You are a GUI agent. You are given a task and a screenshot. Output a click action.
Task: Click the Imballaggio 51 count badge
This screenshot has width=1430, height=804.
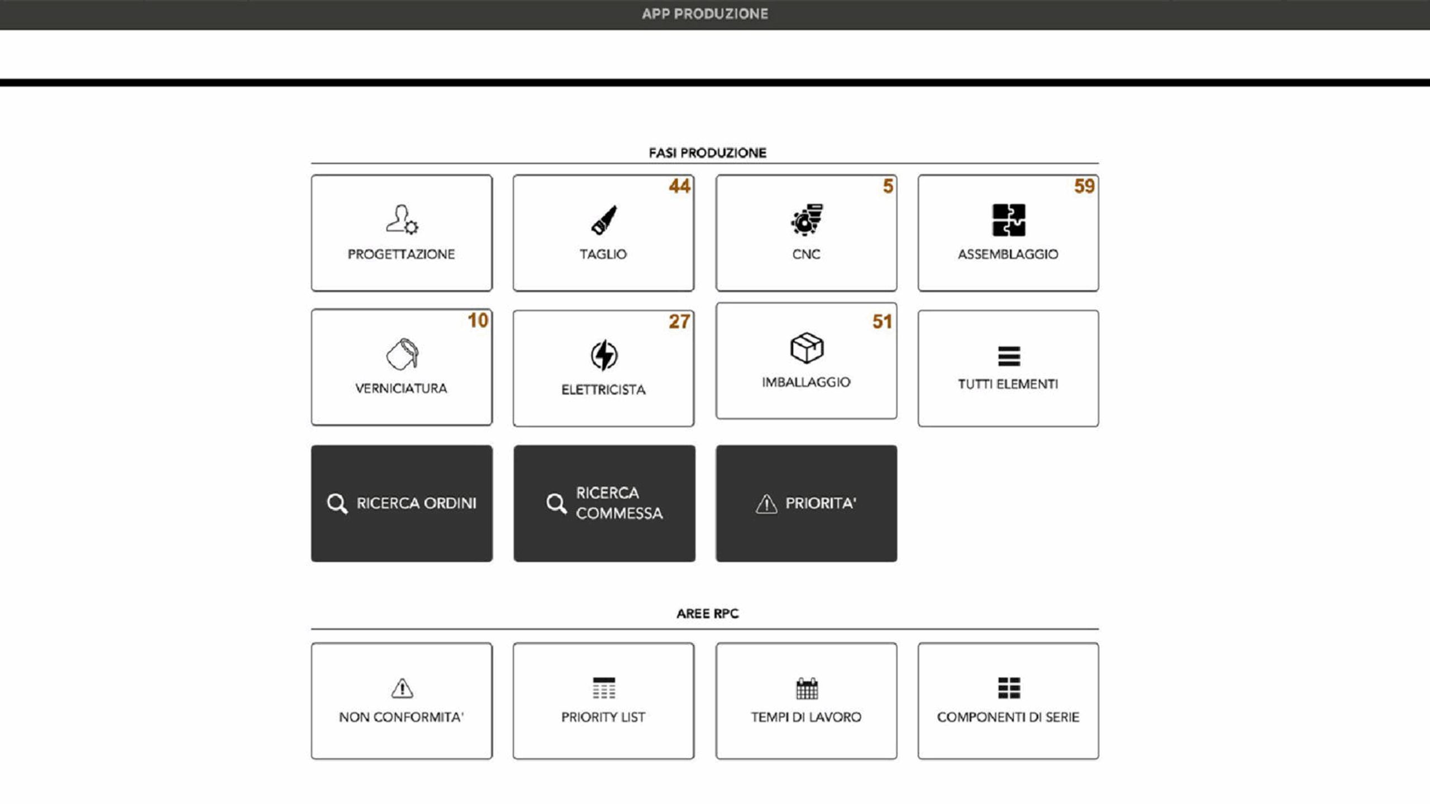click(882, 321)
